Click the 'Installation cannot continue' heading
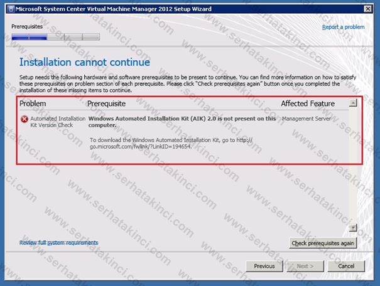380x286 pixels. click(85, 62)
